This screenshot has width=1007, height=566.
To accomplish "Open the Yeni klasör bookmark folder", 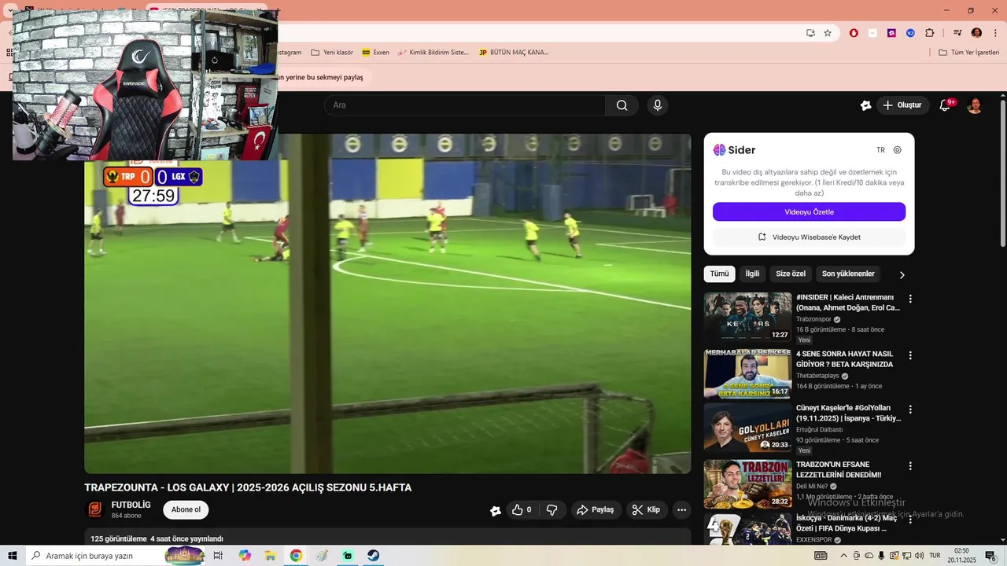I will point(332,53).
